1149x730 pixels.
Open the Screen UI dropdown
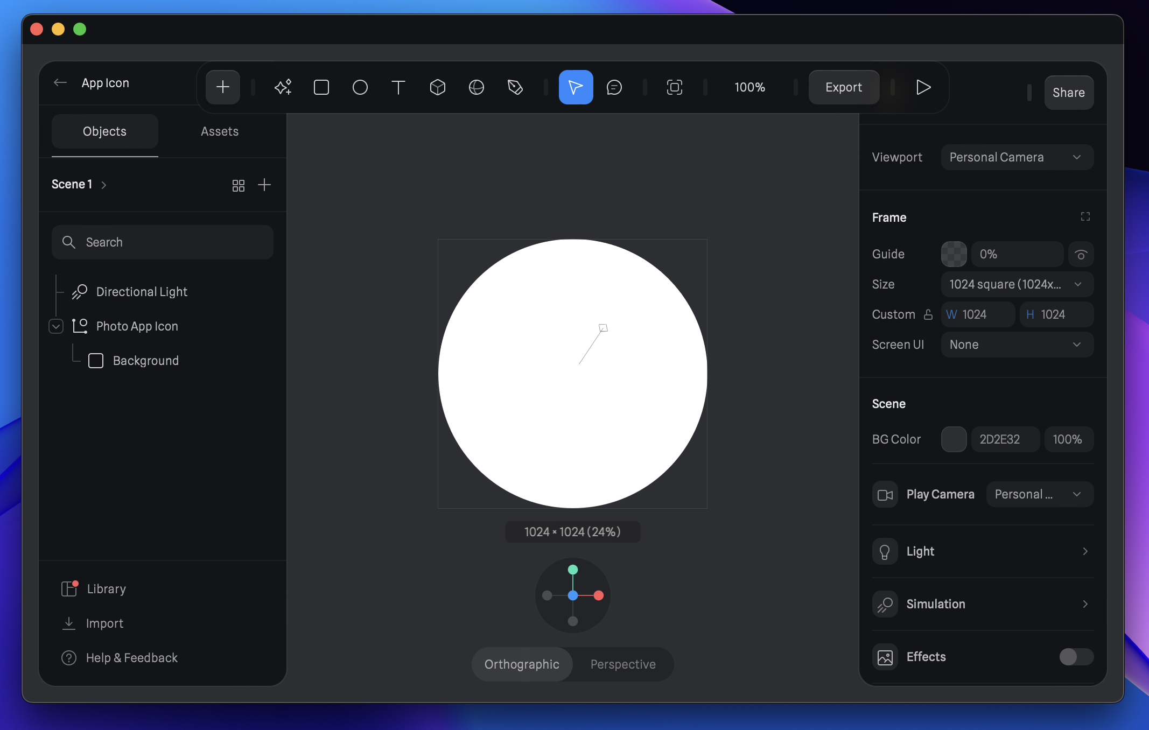[x=1017, y=344]
